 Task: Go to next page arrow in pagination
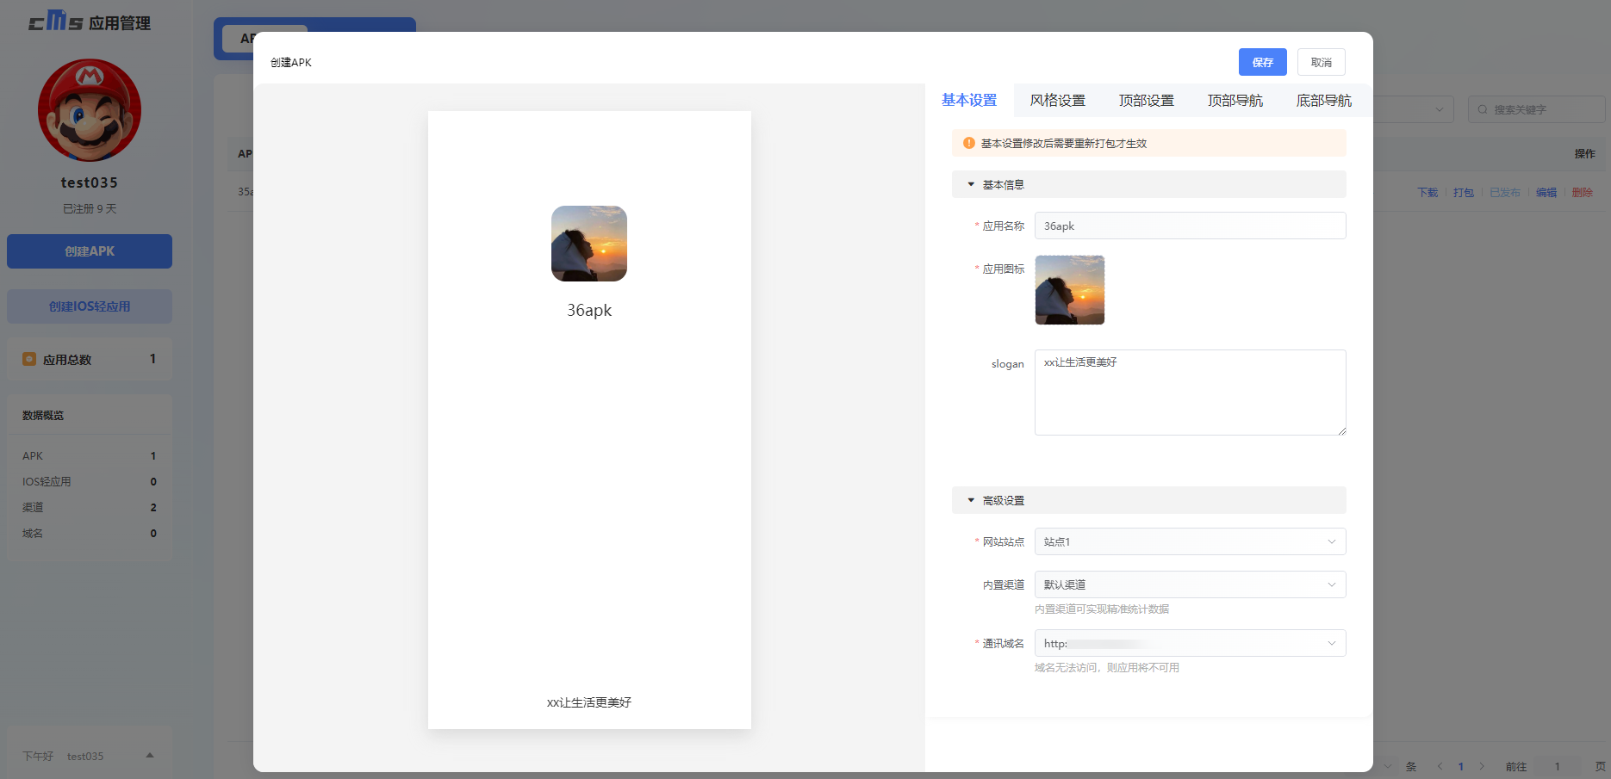coord(1482,766)
